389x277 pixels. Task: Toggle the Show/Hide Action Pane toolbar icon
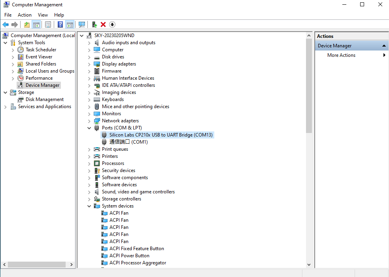click(x=70, y=24)
